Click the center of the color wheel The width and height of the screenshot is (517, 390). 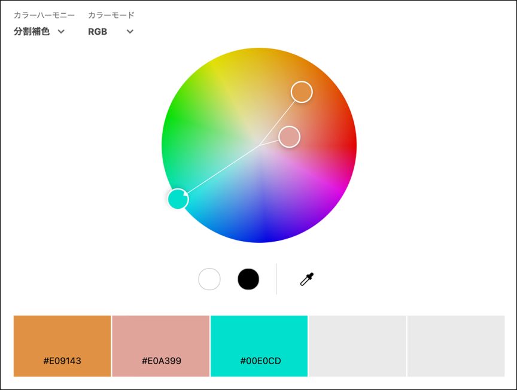point(259,145)
